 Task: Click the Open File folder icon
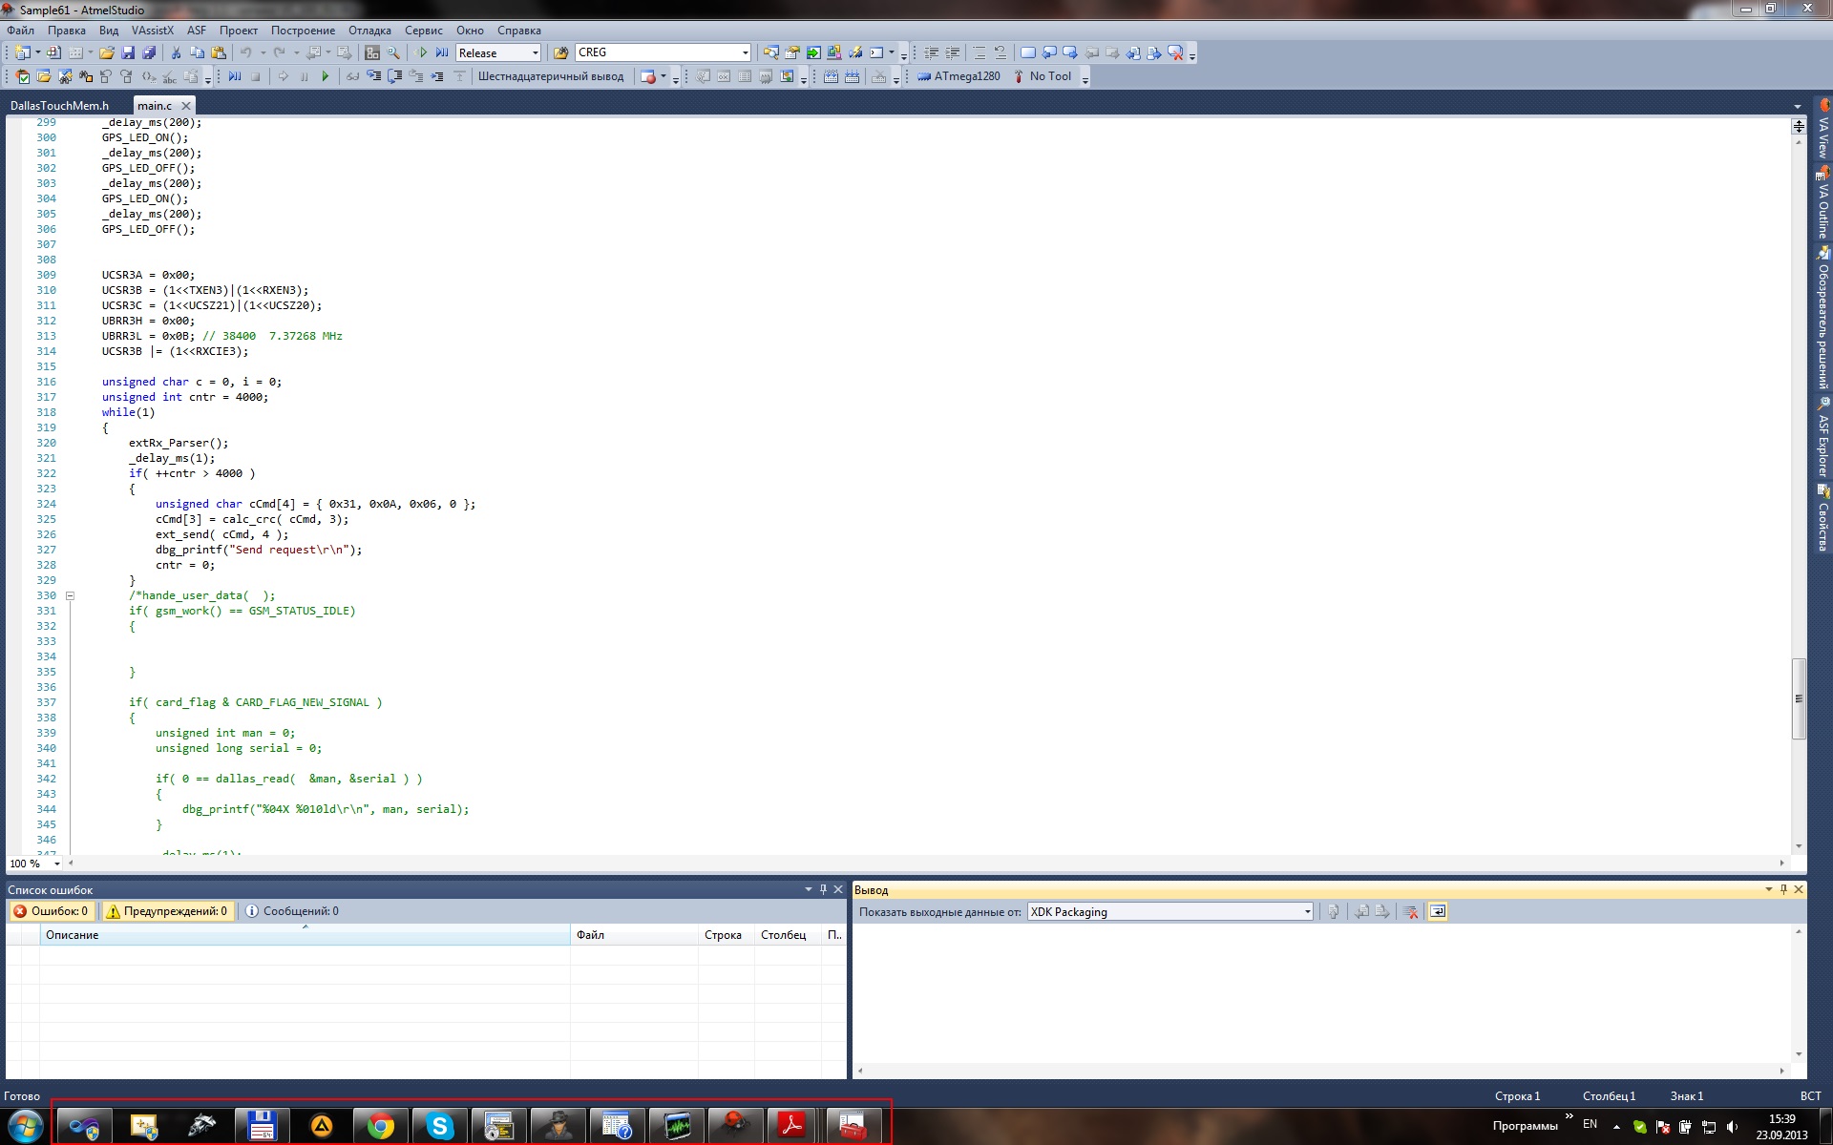coord(107,53)
